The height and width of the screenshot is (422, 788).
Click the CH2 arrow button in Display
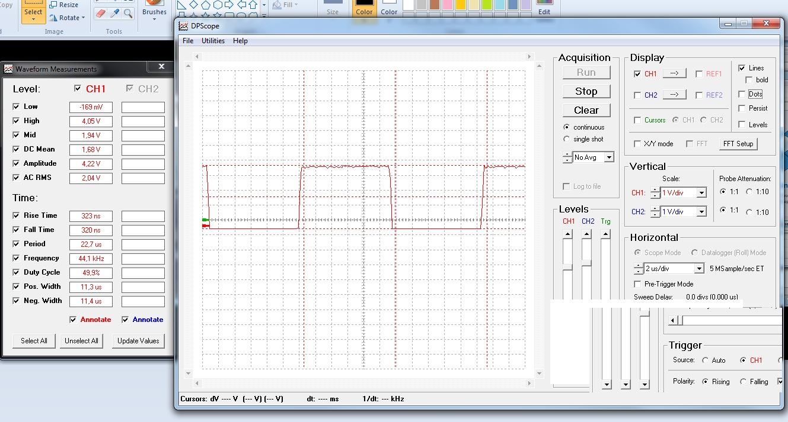(x=674, y=95)
